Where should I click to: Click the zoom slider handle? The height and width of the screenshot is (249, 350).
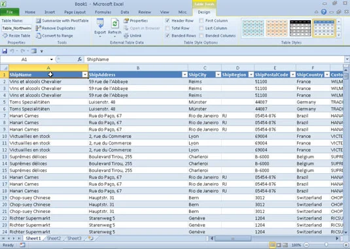pos(326,245)
